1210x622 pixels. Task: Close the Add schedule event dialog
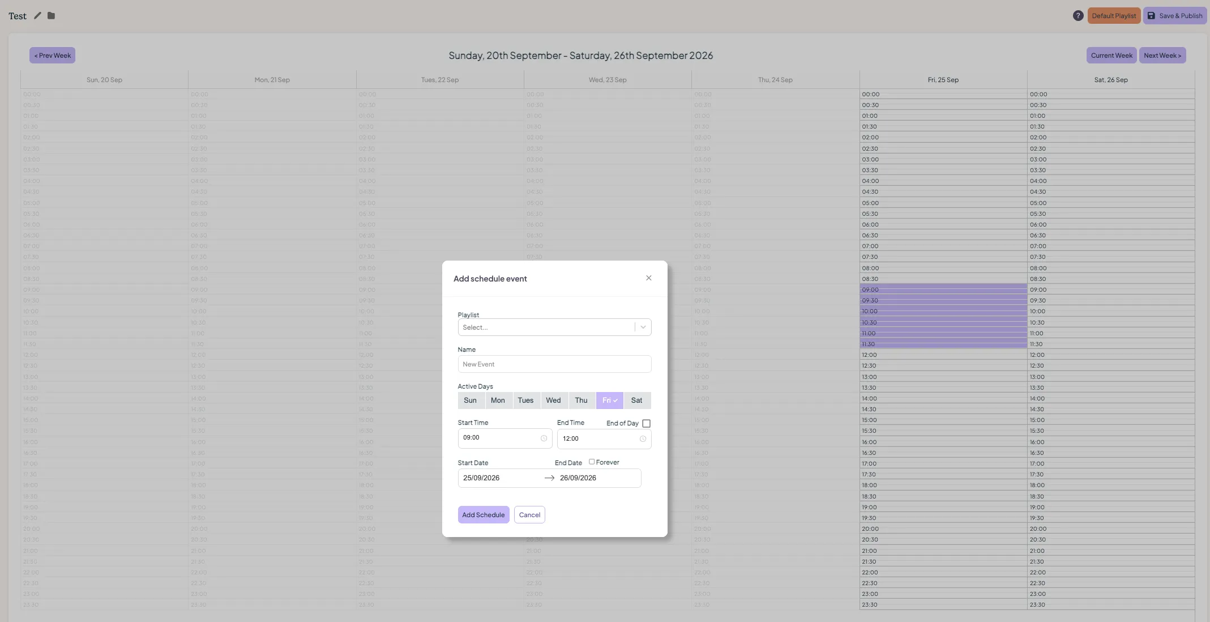coord(649,278)
